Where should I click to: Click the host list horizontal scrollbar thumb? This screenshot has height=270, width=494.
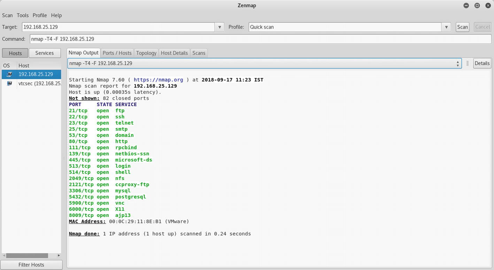27,255
